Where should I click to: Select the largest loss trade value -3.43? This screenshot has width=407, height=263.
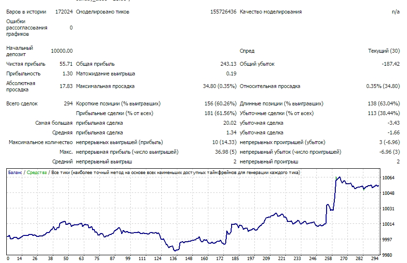(x=393, y=123)
